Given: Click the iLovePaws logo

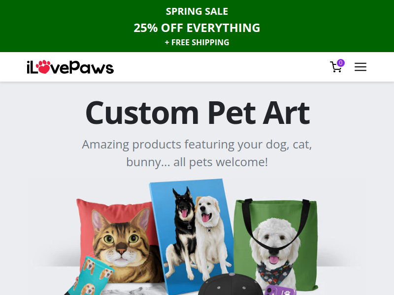Looking at the screenshot, I should [70, 67].
